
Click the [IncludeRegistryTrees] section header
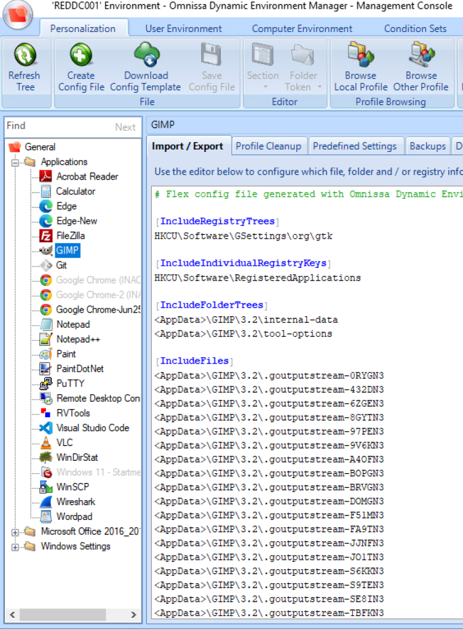click(x=217, y=221)
